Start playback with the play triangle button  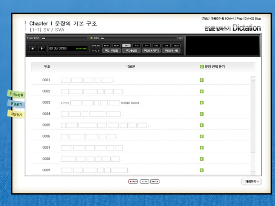click(x=41, y=48)
